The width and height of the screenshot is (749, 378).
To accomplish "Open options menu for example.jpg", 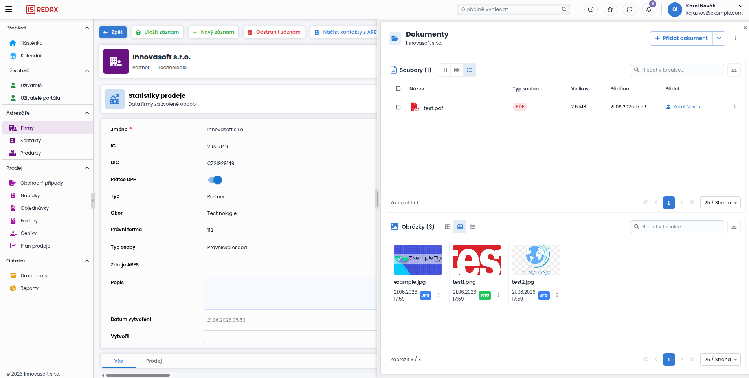I will 439,295.
